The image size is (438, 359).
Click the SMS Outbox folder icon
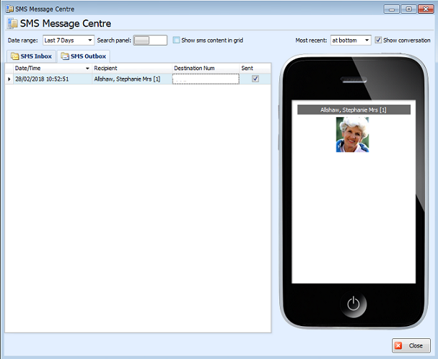(x=64, y=56)
